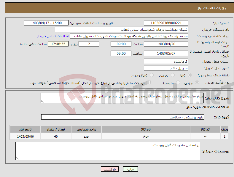This screenshot has height=177, width=234.
Task: Click the resize handle of description textarea
Action: coord(42,101)
